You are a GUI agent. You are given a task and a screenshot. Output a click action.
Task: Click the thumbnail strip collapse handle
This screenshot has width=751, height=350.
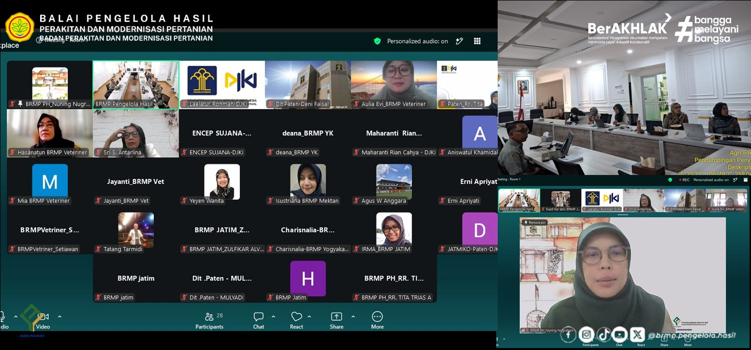(x=622, y=214)
